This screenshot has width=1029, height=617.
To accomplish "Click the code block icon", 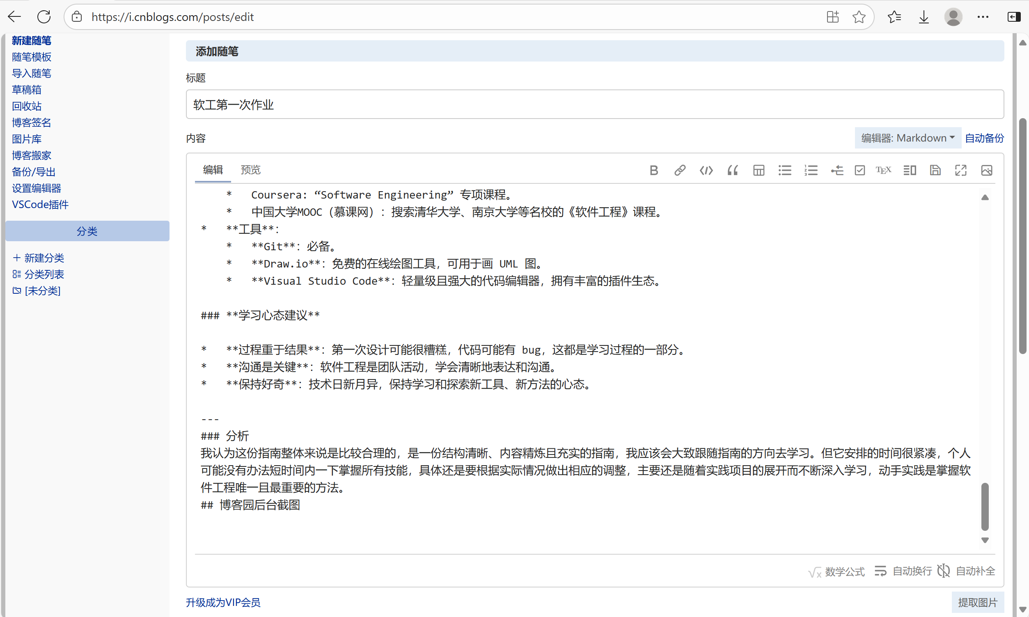I will [x=706, y=170].
